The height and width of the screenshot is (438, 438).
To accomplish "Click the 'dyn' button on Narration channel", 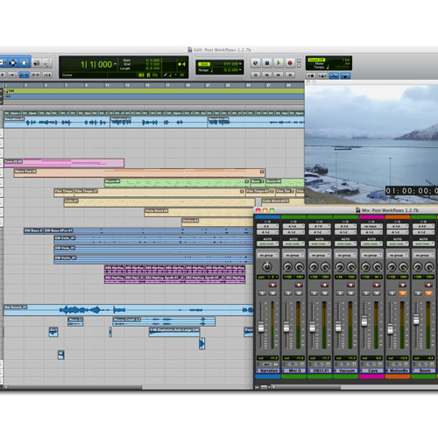I will [x=266, y=364].
